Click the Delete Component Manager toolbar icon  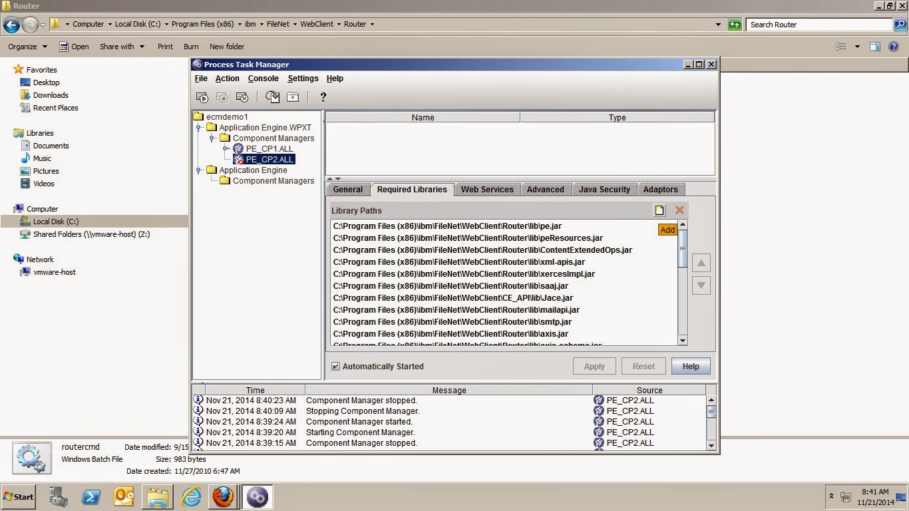(x=242, y=96)
